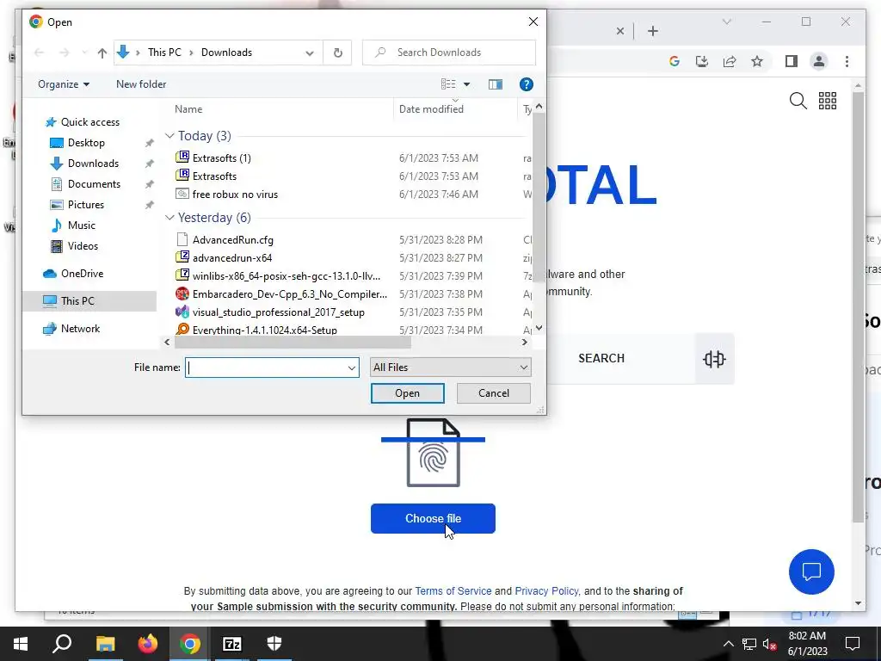Open a new Chrome tab

point(652,32)
